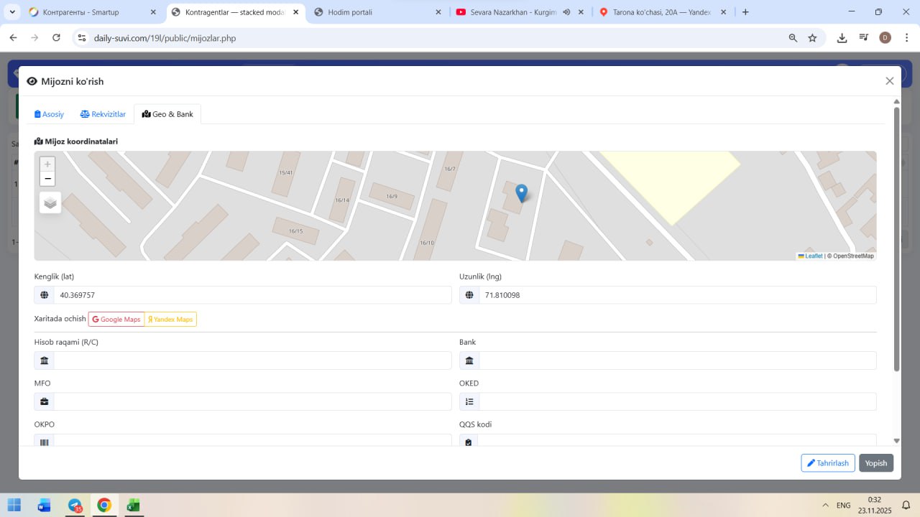The image size is (920, 517).
Task: Bookmark this page with star icon
Action: coord(812,38)
